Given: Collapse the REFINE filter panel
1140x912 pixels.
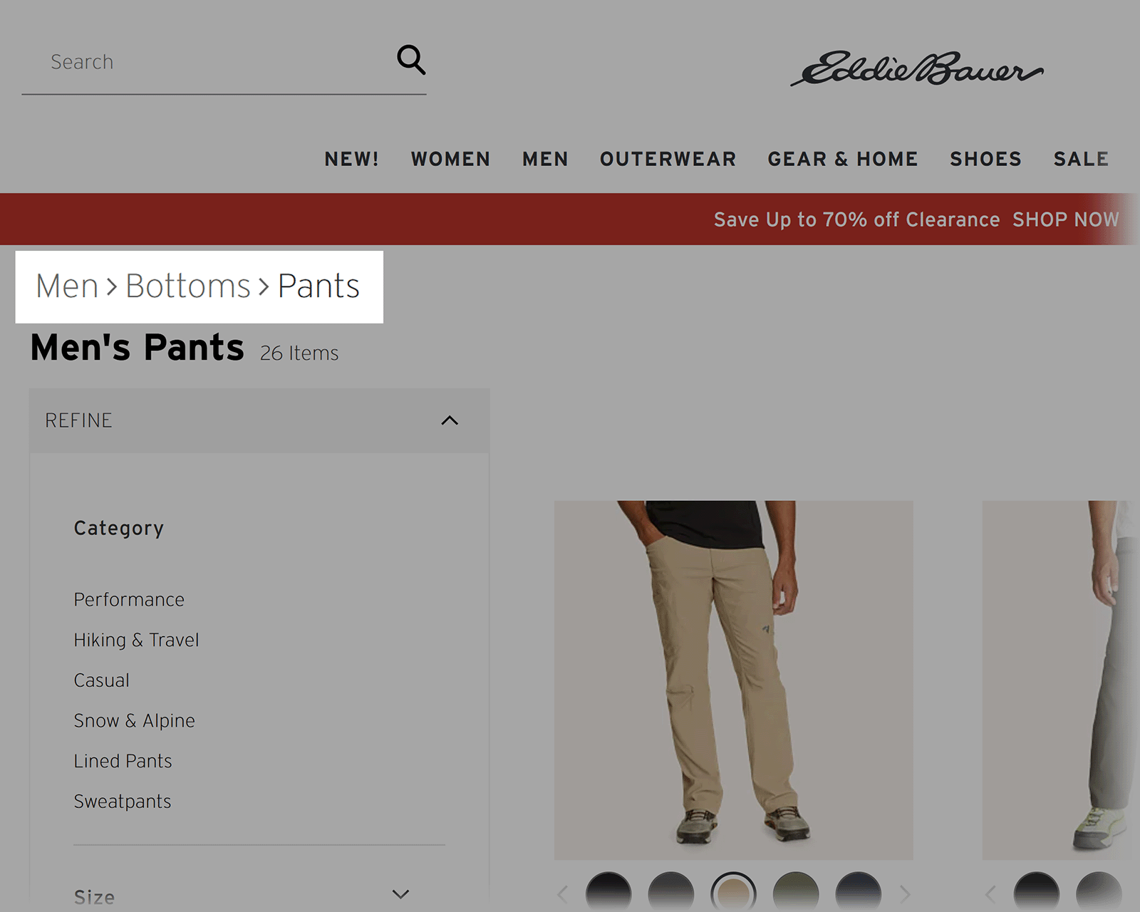Looking at the screenshot, I should [x=449, y=420].
